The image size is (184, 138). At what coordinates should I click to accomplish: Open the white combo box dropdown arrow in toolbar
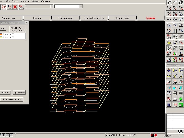coord(81,6)
